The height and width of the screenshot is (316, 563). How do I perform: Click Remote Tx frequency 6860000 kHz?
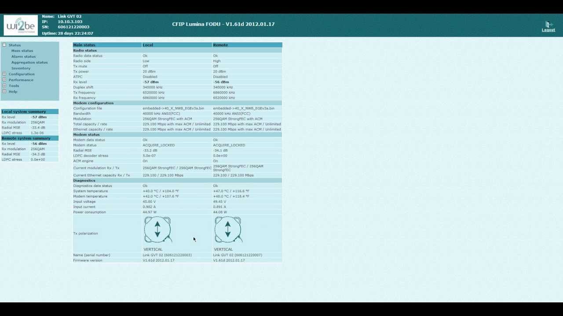click(x=224, y=93)
